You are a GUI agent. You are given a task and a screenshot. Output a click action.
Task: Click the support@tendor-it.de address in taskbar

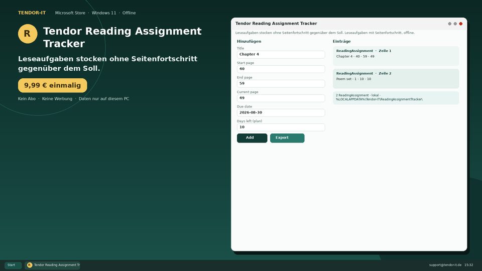445,265
